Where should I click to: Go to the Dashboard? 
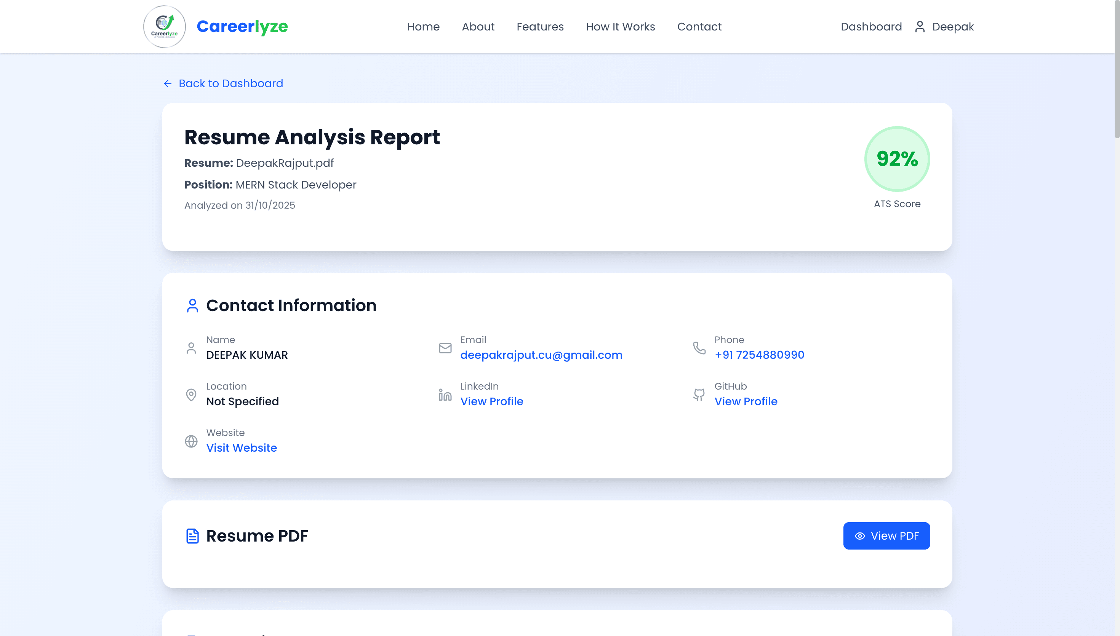(871, 27)
